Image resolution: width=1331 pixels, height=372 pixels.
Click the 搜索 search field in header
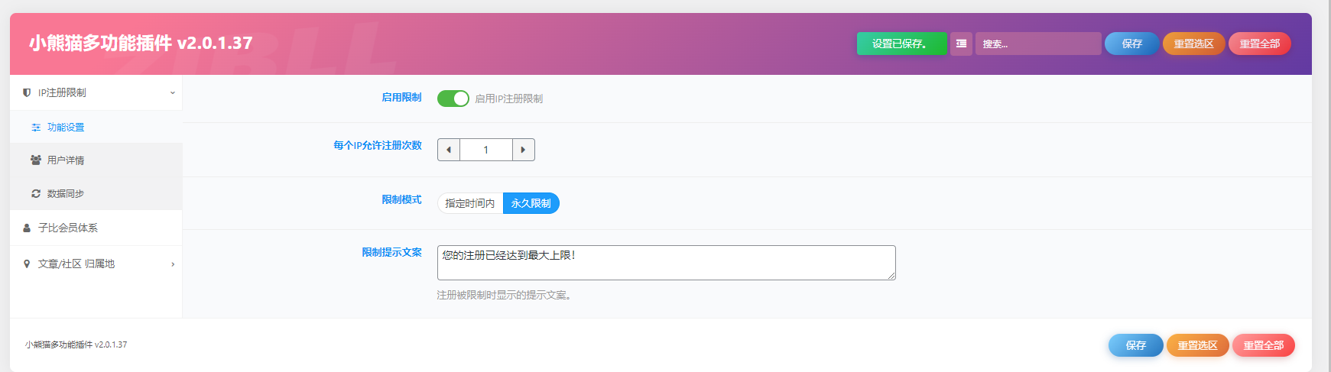point(1037,44)
